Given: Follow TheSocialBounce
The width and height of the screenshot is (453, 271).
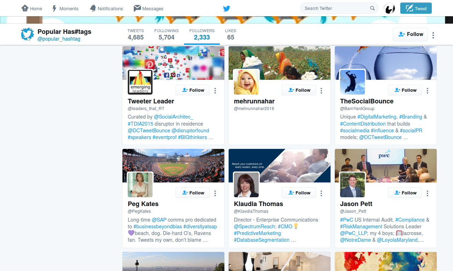Looking at the screenshot, I should [405, 90].
